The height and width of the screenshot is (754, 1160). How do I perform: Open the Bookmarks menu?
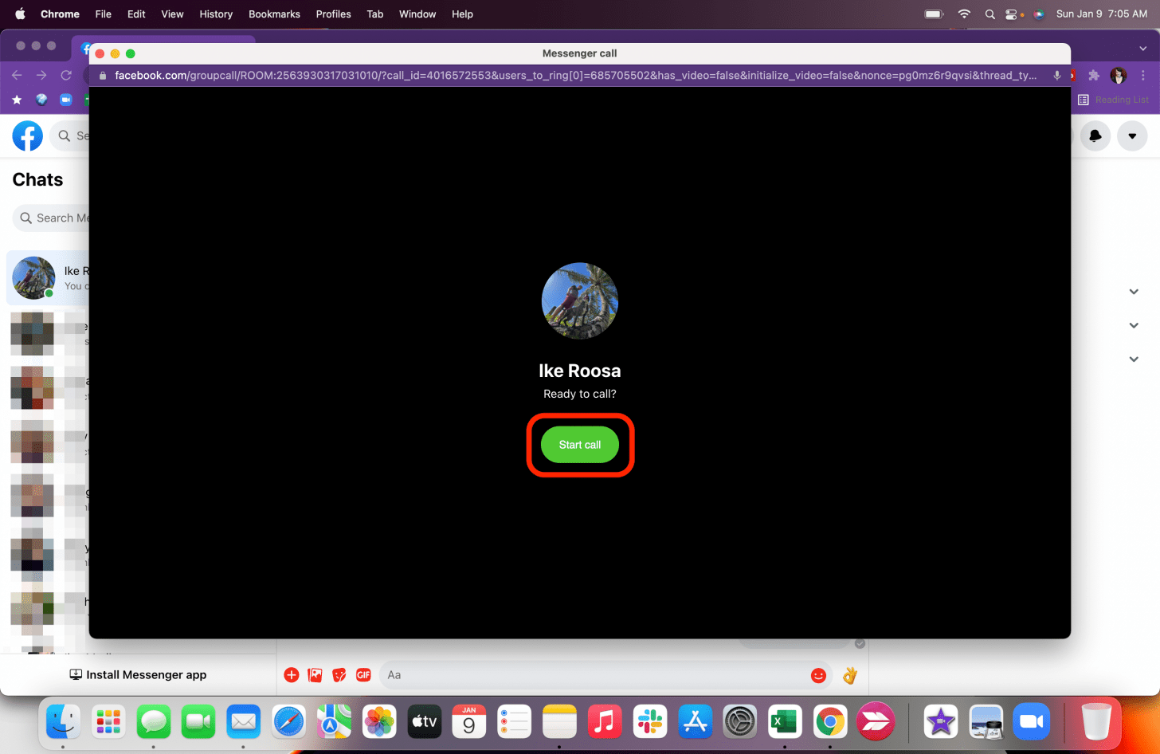[274, 14]
